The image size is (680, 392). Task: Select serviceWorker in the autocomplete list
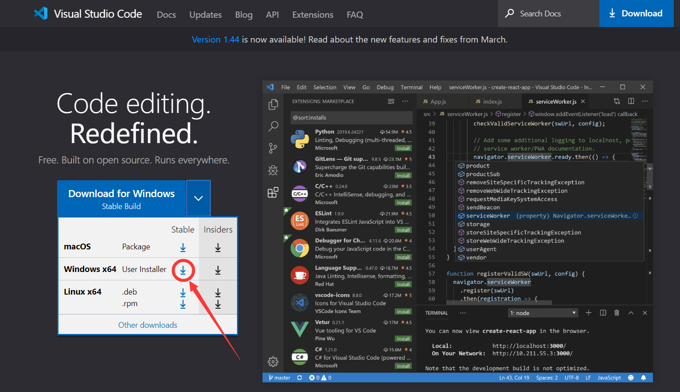549,216
